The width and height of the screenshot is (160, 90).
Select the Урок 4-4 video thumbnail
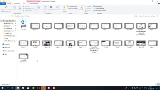pos(153,26)
